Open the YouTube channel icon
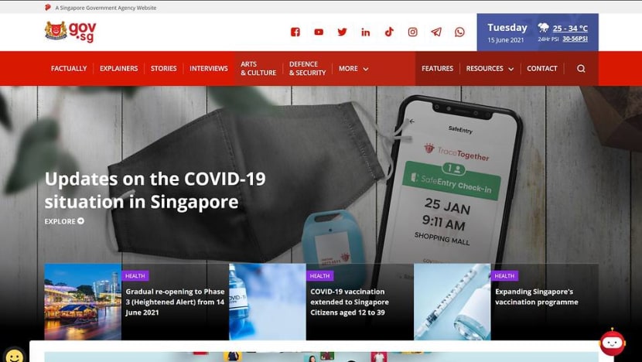This screenshot has height=362, width=642. 319,32
